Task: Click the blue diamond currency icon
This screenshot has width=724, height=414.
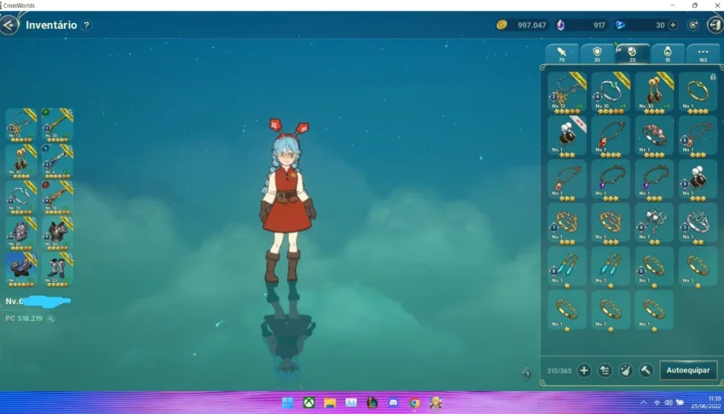Action: click(x=620, y=25)
